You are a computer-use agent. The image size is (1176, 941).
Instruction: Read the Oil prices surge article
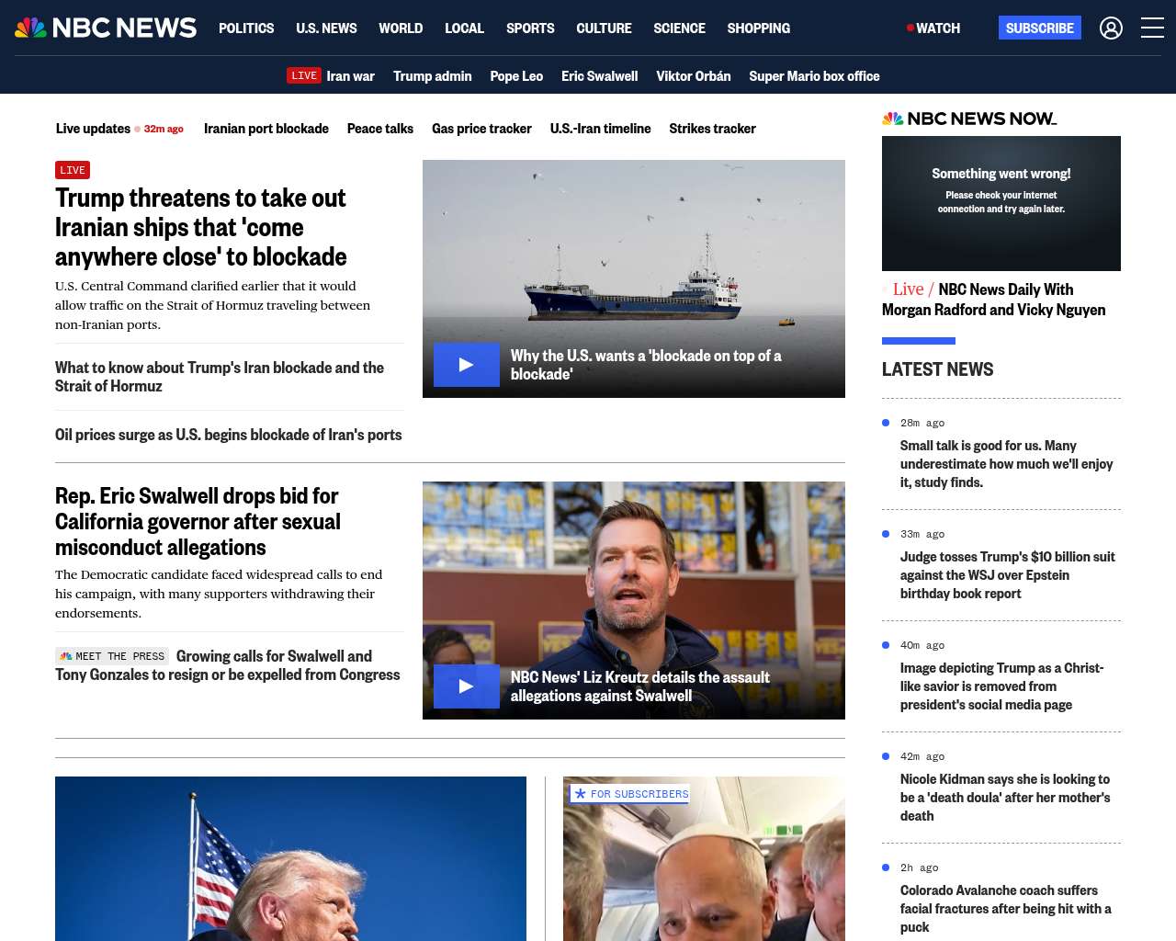tap(228, 435)
